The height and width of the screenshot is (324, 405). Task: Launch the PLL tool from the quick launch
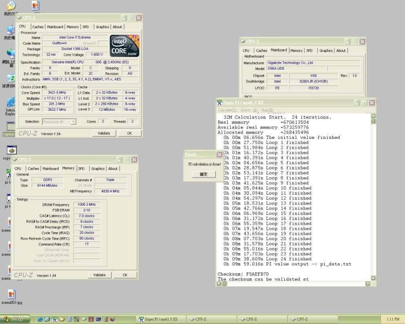pos(98,319)
